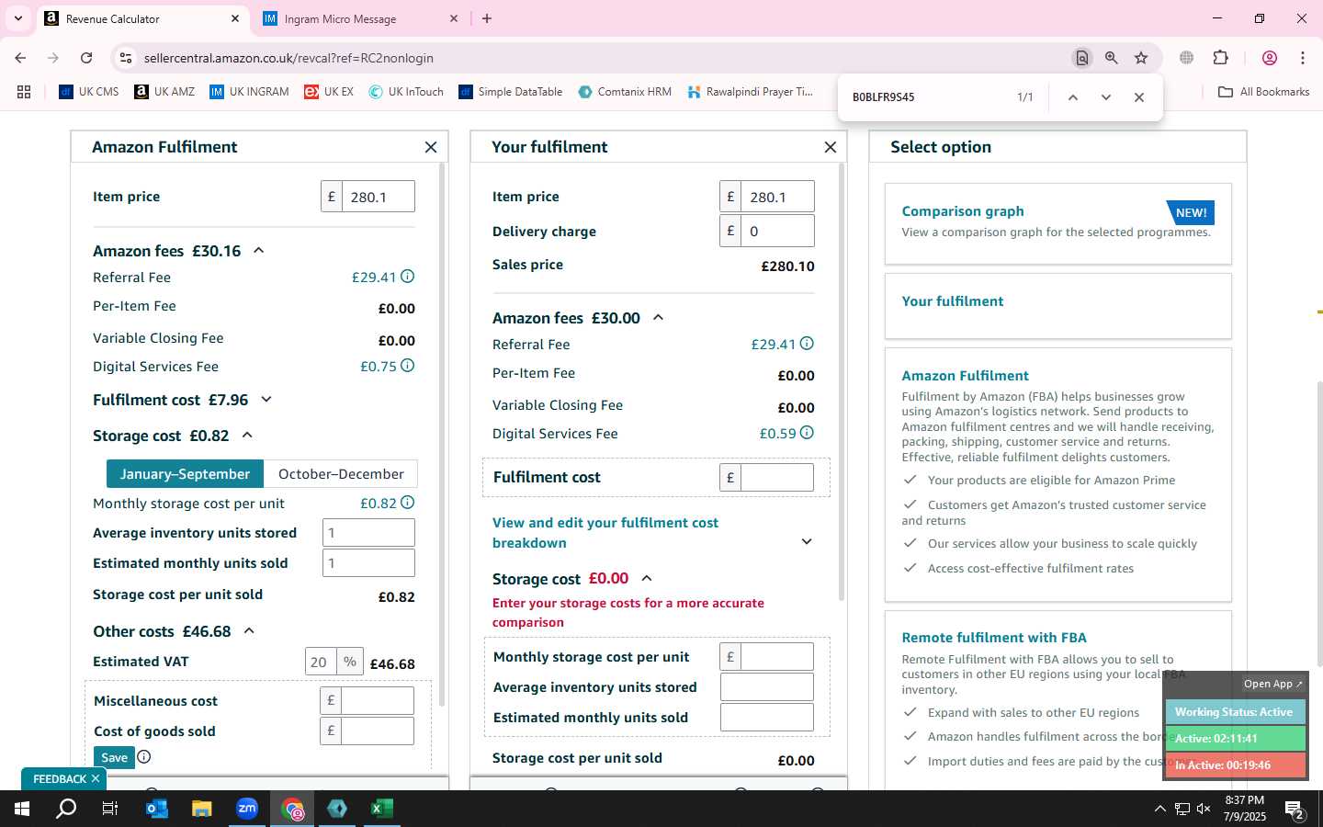
Task: Select the October–December storage period
Action: click(341, 474)
